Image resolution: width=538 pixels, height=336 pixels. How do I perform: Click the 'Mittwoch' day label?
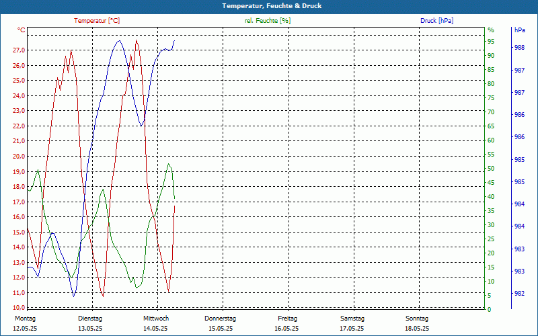(156, 319)
